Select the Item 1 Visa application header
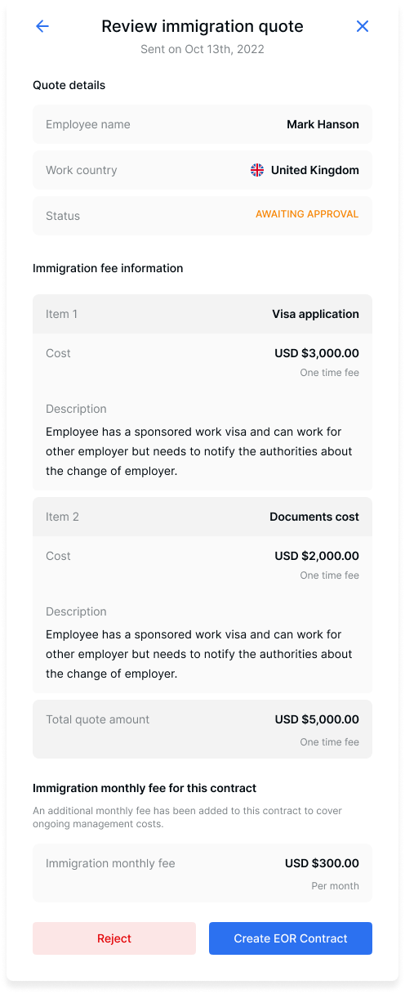The image size is (405, 994). point(202,314)
